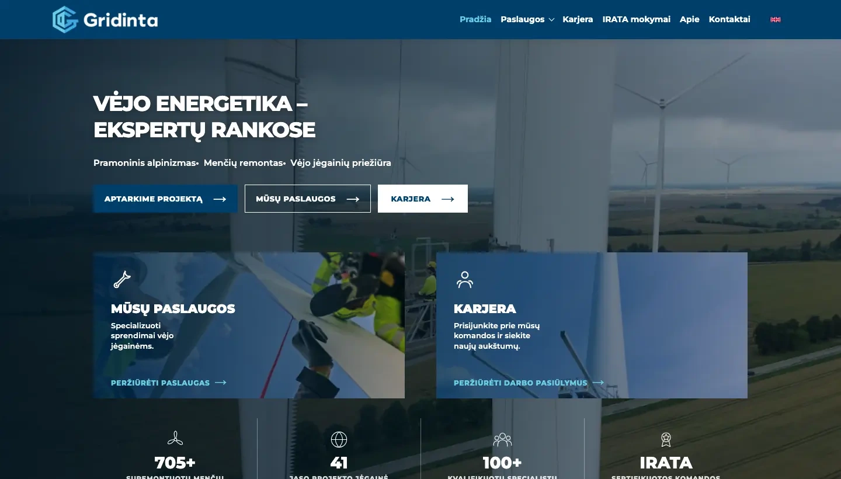Follow the Peržiūrėti darbo pasiūlymus link
841x479 pixels.
529,383
